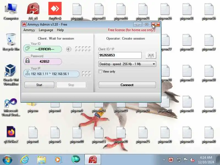Click the Start button
The height and width of the screenshot is (165, 220).
pos(39,85)
